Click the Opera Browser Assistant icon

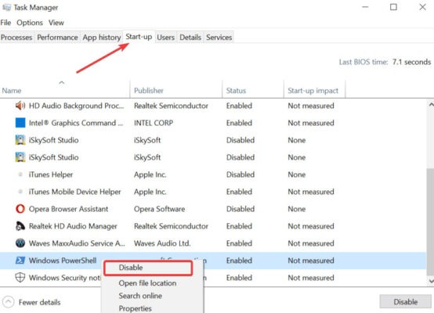20,209
